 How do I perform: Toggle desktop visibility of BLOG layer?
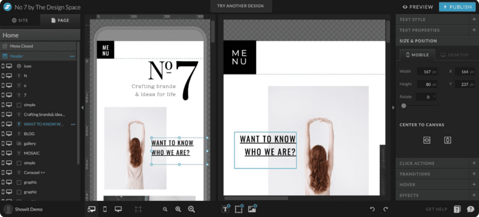9,134
